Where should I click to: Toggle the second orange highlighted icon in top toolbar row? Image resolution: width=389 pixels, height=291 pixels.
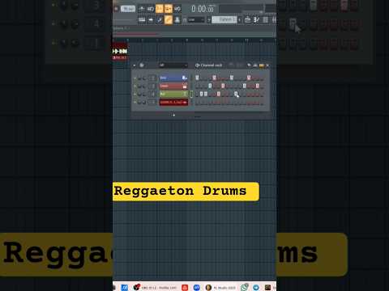[169, 9]
